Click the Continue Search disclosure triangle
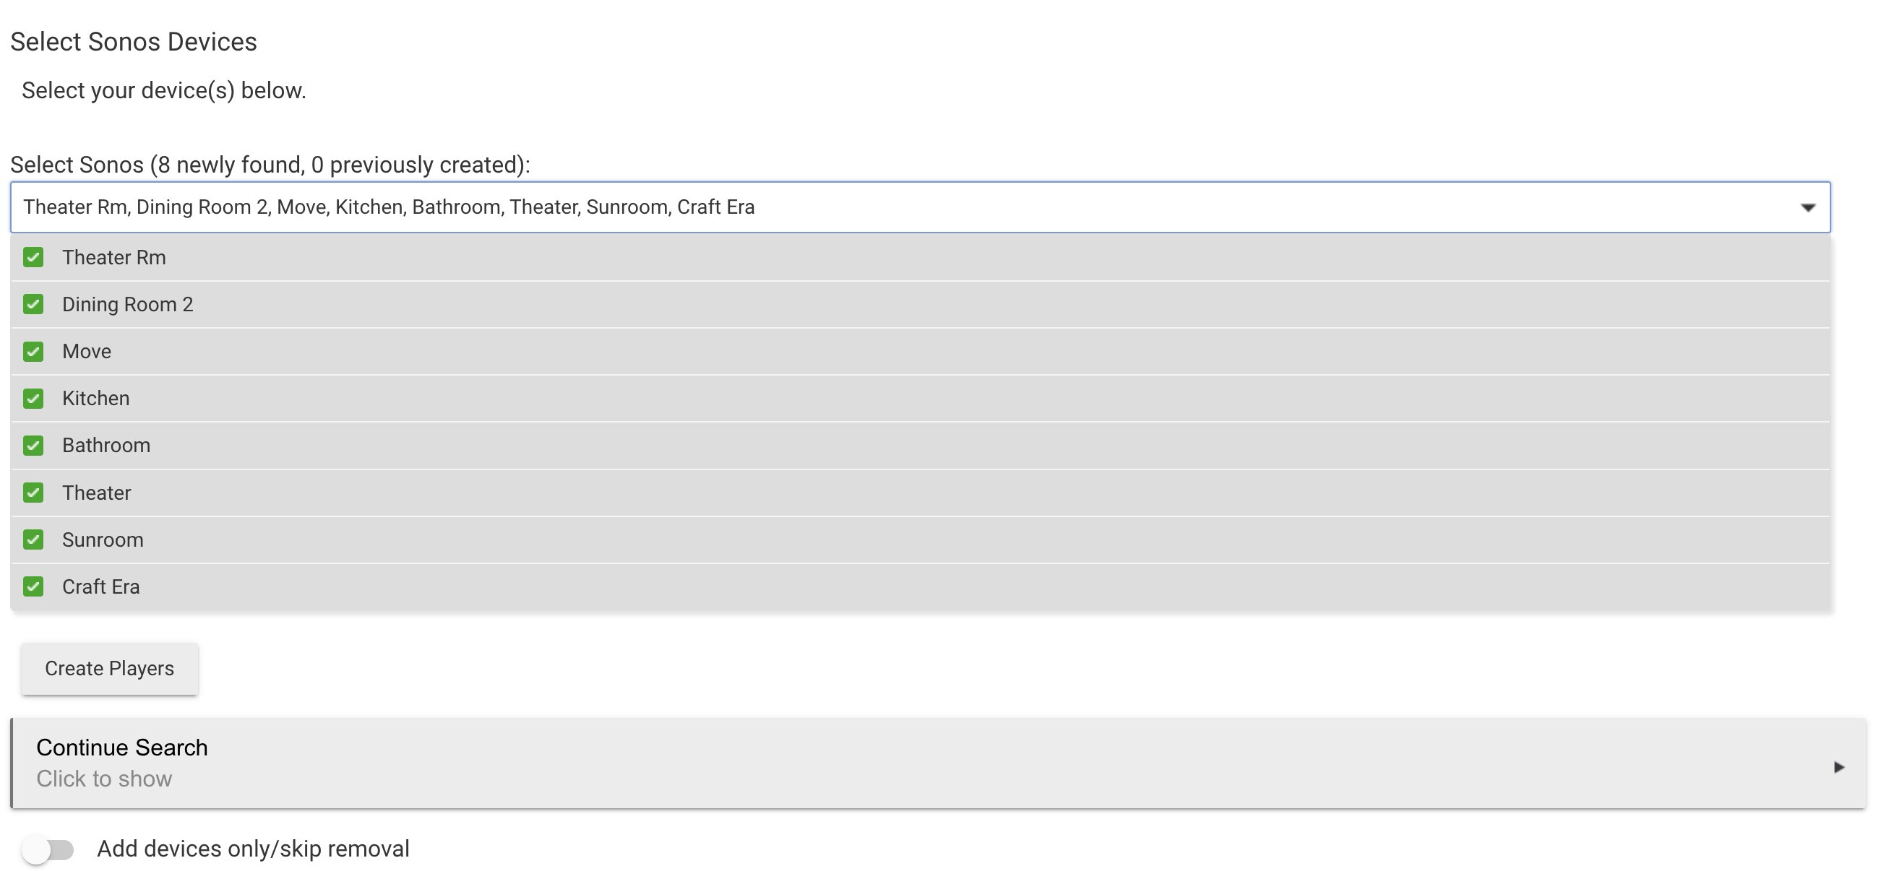Screen dimensions: 1889x871 [x=1838, y=767]
